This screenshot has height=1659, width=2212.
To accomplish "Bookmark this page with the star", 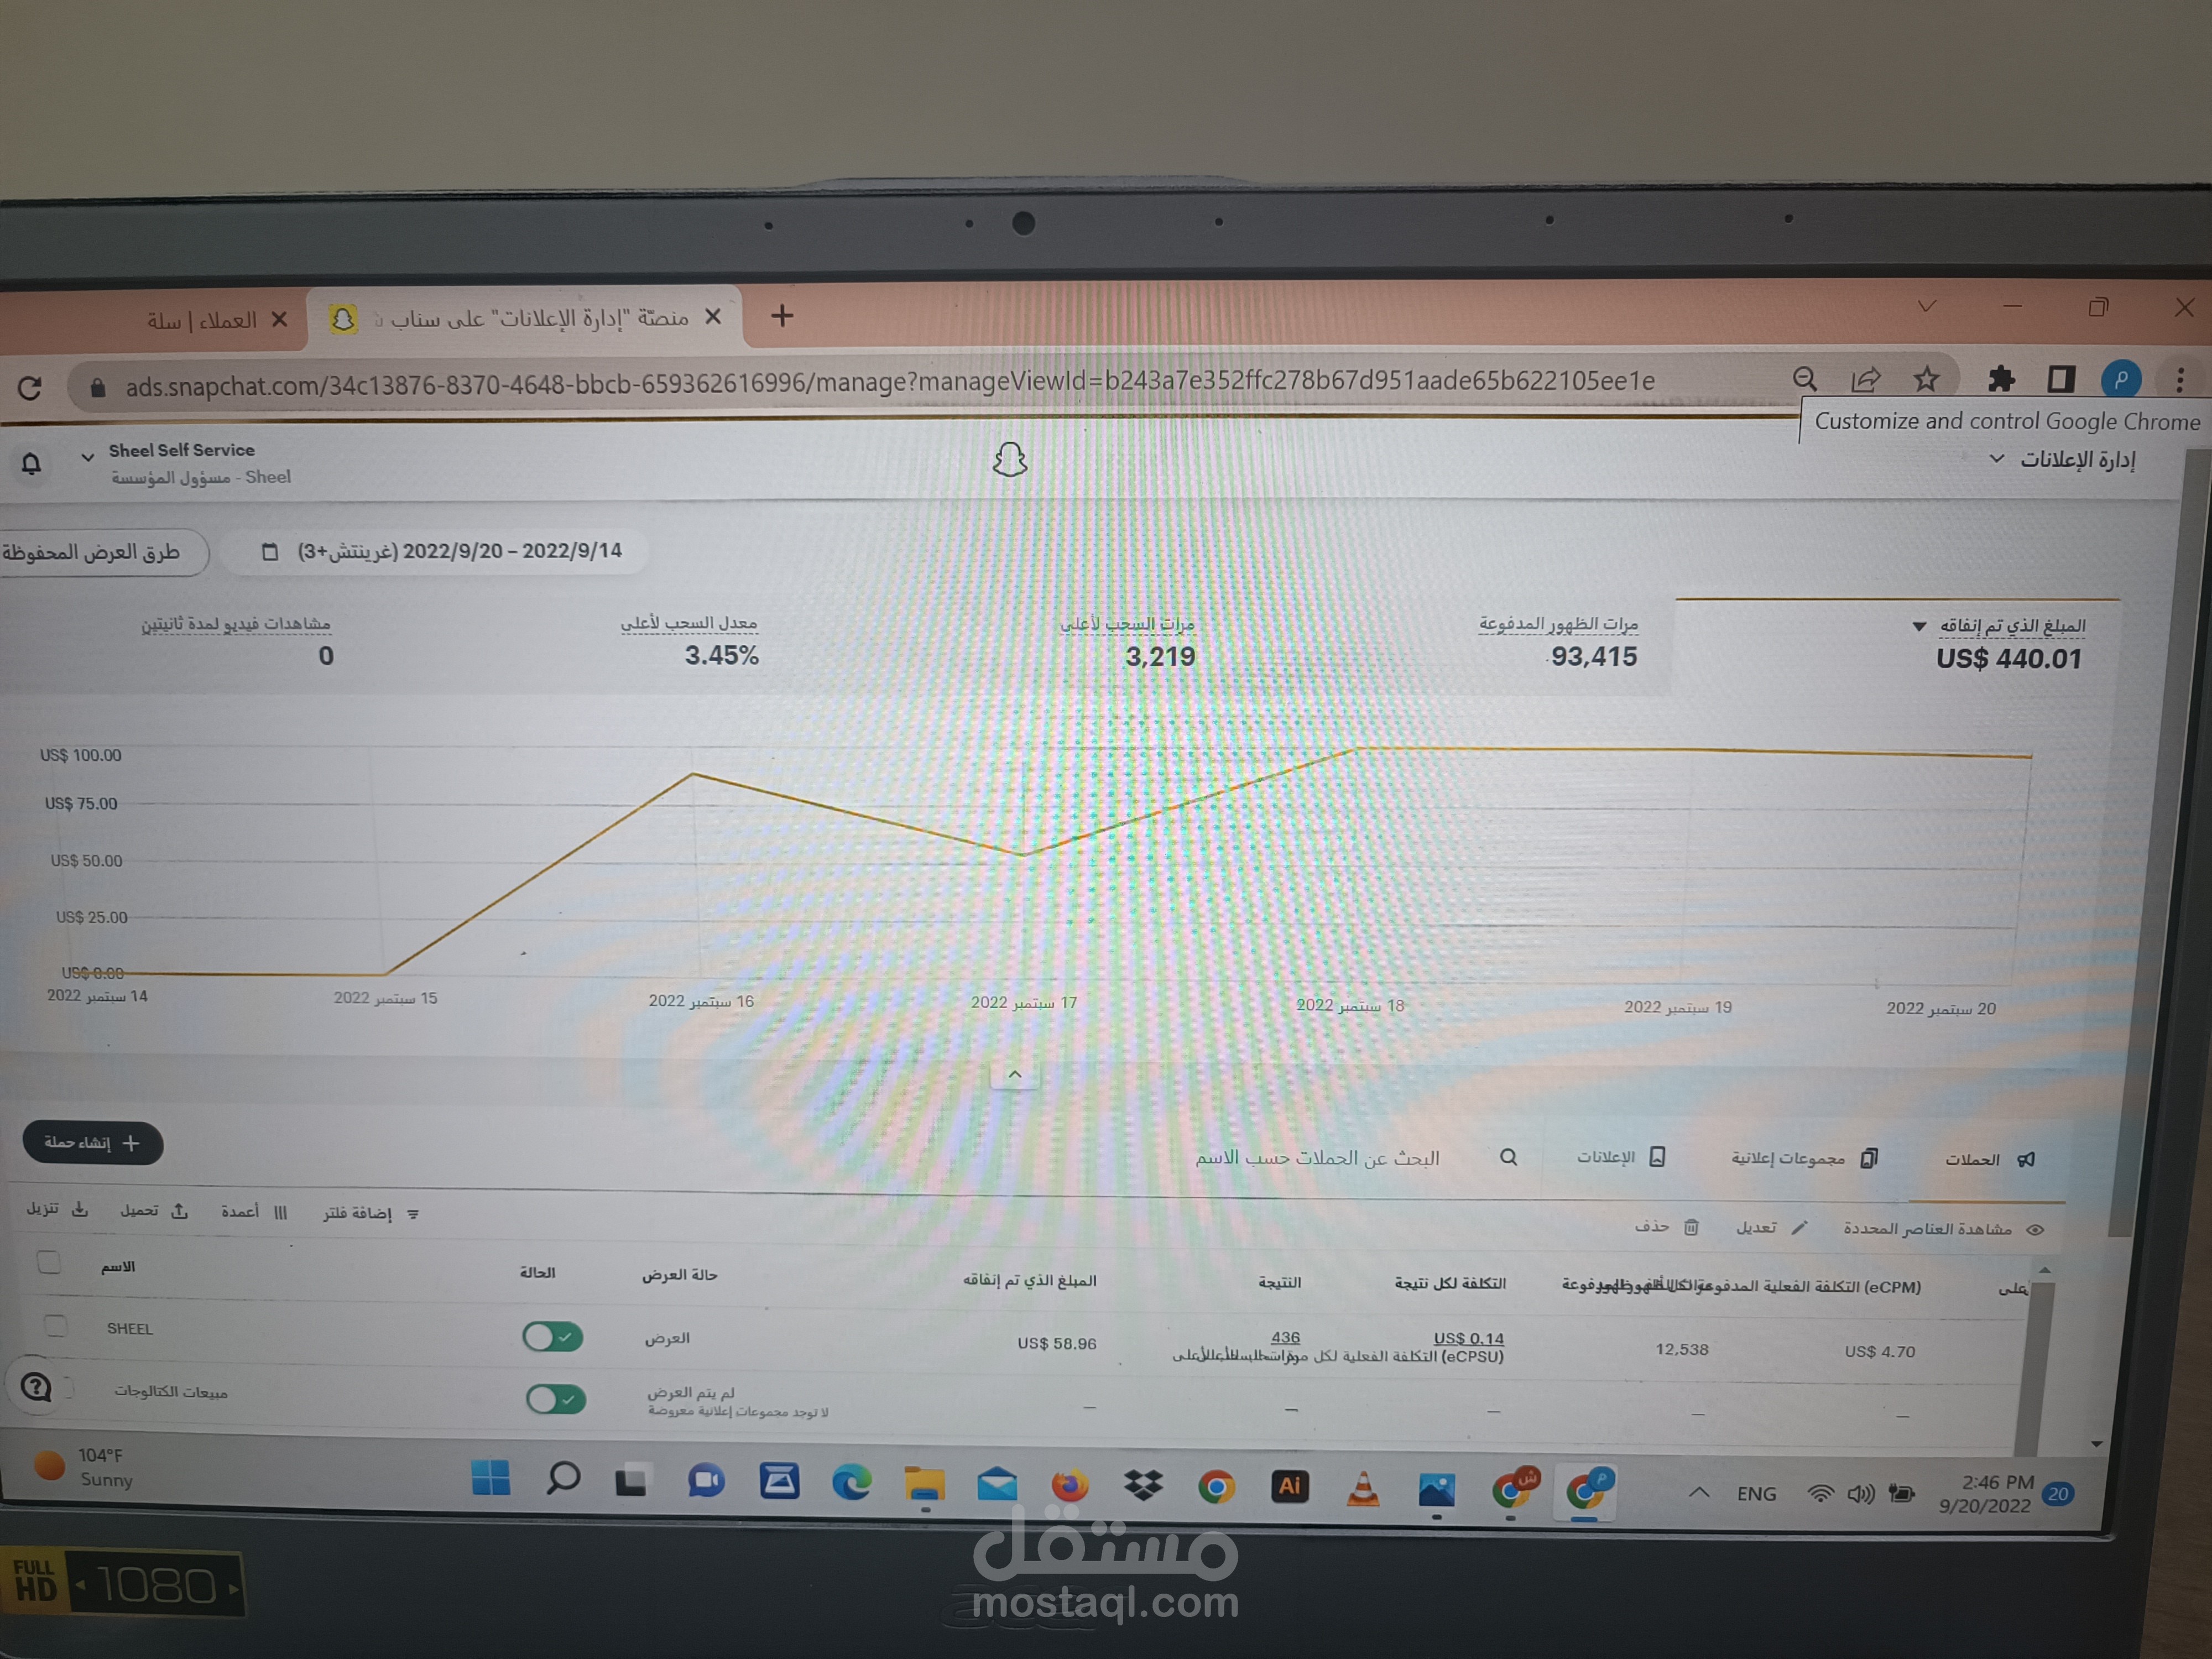I will pyautogui.click(x=1926, y=379).
